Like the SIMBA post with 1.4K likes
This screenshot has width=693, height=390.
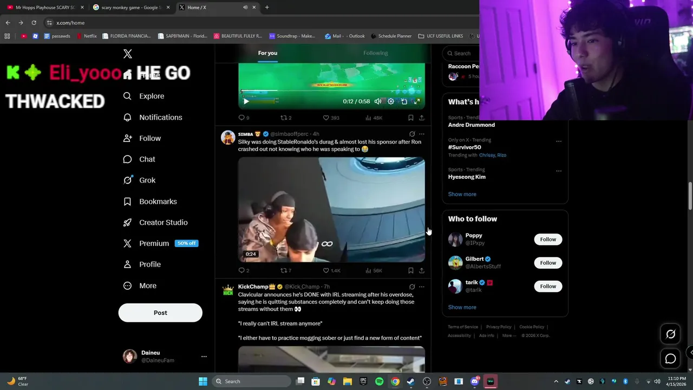point(331,270)
